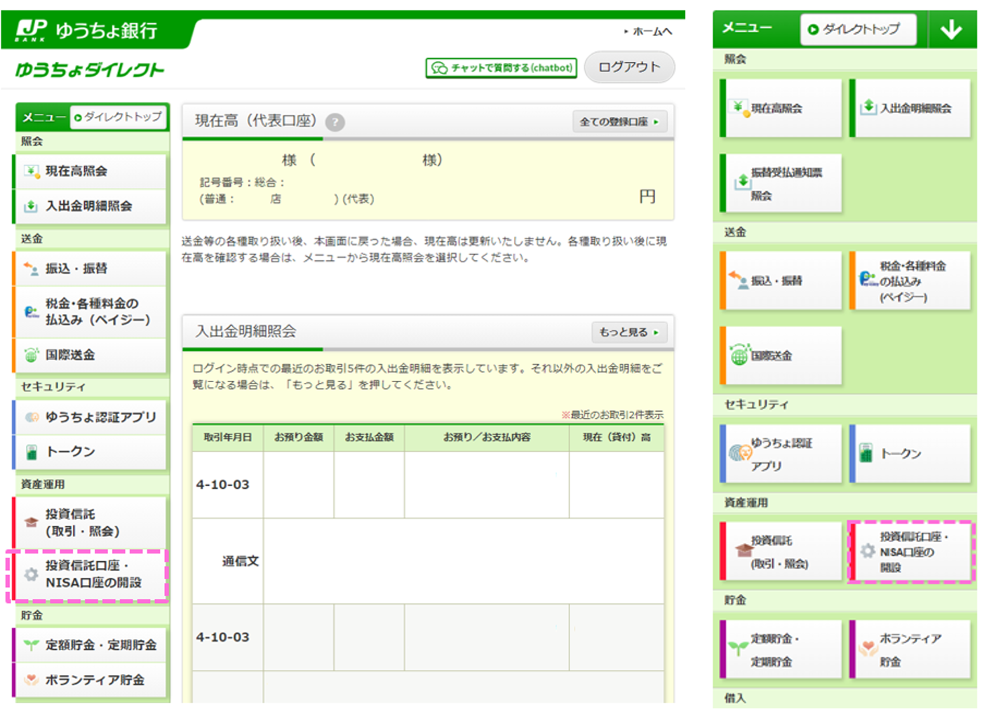
Task: Click the 定額貯金・定期貯金 sprout icon in the left sidebar
Action: 32,645
